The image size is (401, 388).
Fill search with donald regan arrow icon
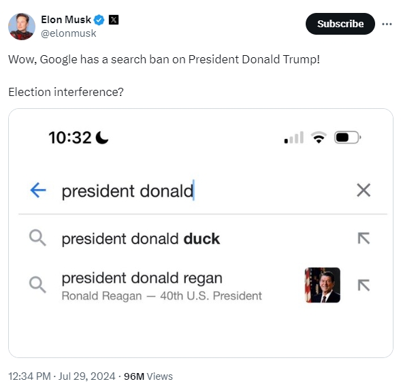tap(364, 285)
